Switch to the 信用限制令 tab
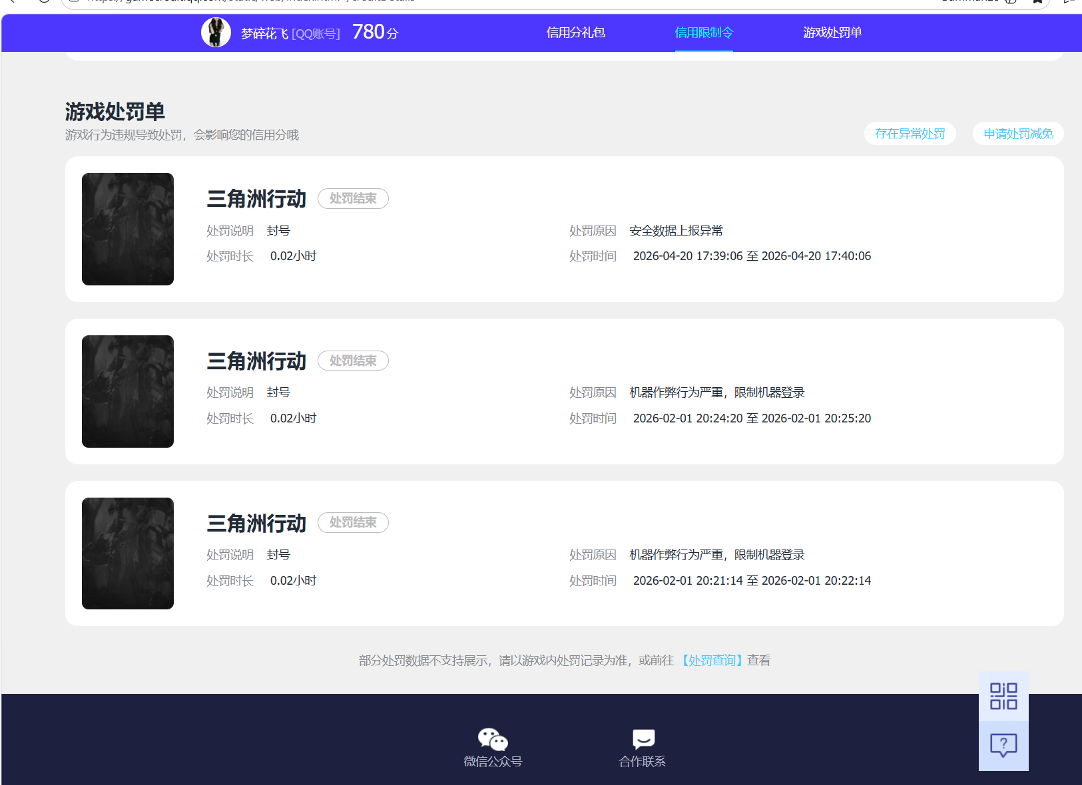Screen dimensions: 1082x785 pyautogui.click(x=704, y=33)
